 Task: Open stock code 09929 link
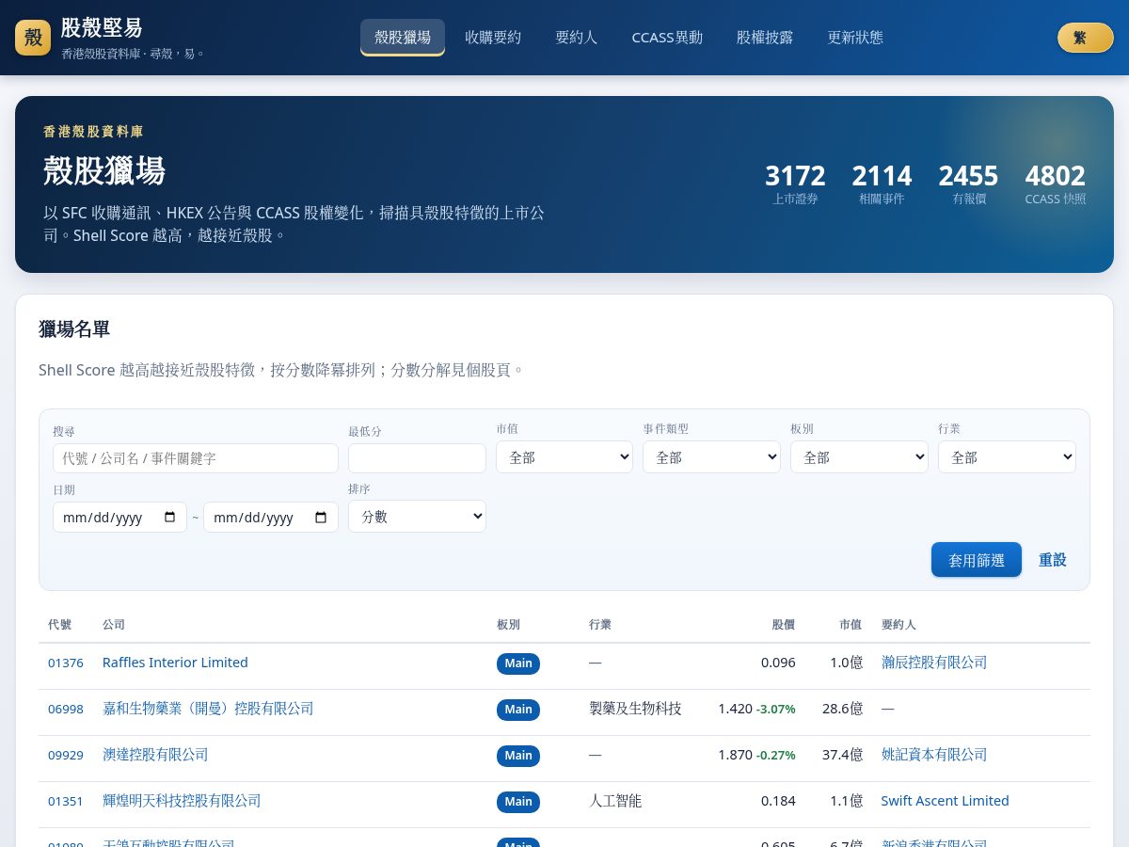pos(66,755)
